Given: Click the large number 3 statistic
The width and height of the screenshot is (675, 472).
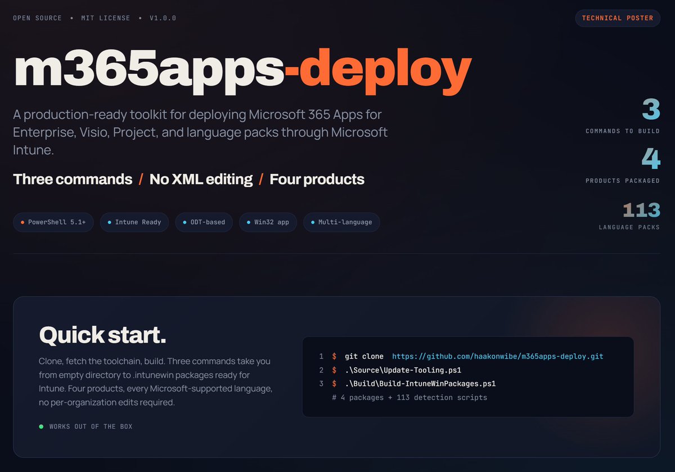Looking at the screenshot, I should (x=651, y=110).
